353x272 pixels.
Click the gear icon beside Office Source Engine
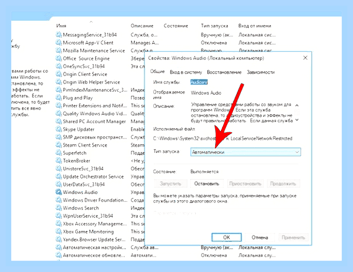[59, 58]
